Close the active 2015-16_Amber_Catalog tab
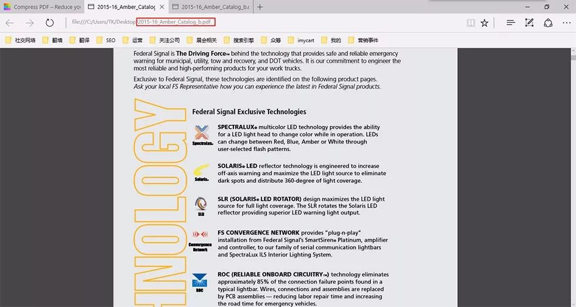 162,6
